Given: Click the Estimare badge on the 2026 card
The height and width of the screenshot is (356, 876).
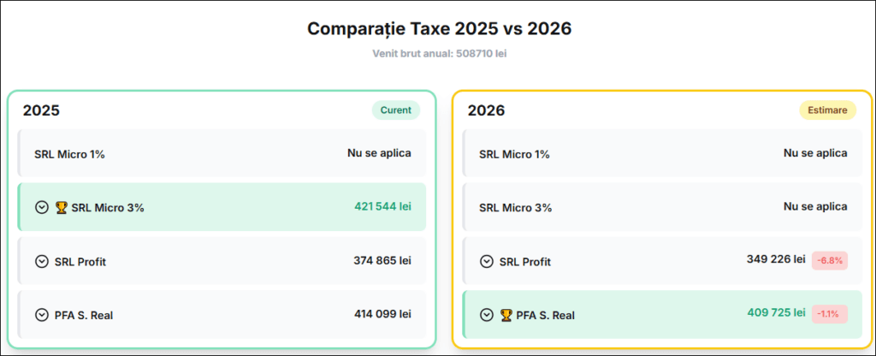Looking at the screenshot, I should tap(827, 110).
